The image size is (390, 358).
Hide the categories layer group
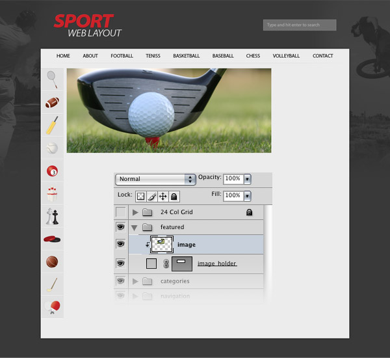click(x=121, y=281)
